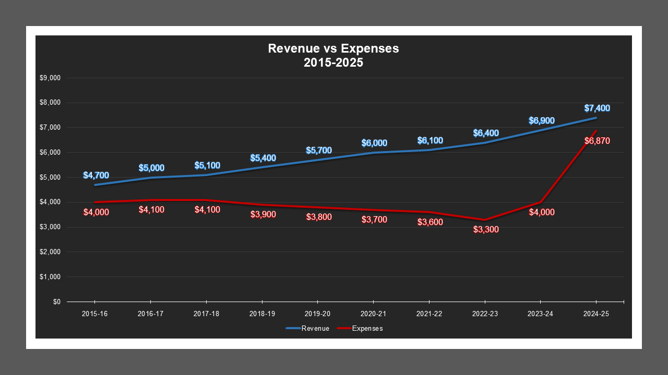668x375 pixels.
Task: Click the Revenue data point for 2019-20
Action: coord(318,160)
